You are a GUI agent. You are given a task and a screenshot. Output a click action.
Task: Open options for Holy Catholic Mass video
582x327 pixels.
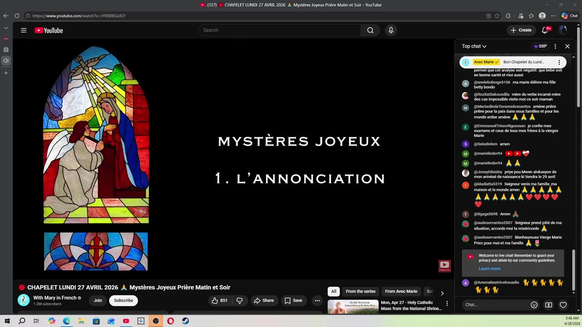[x=447, y=303]
